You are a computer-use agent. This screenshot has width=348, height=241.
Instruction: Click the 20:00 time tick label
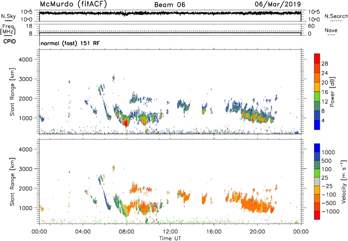pos(257,232)
